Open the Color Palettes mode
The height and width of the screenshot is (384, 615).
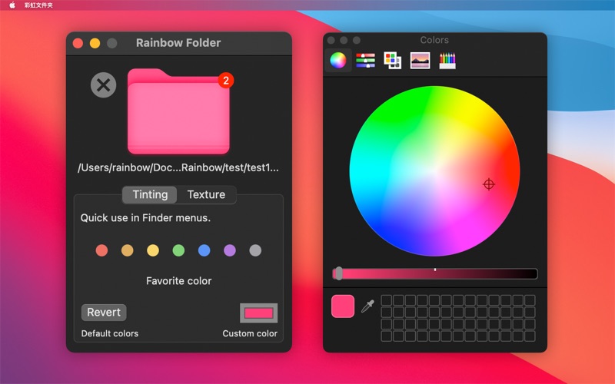coord(392,61)
